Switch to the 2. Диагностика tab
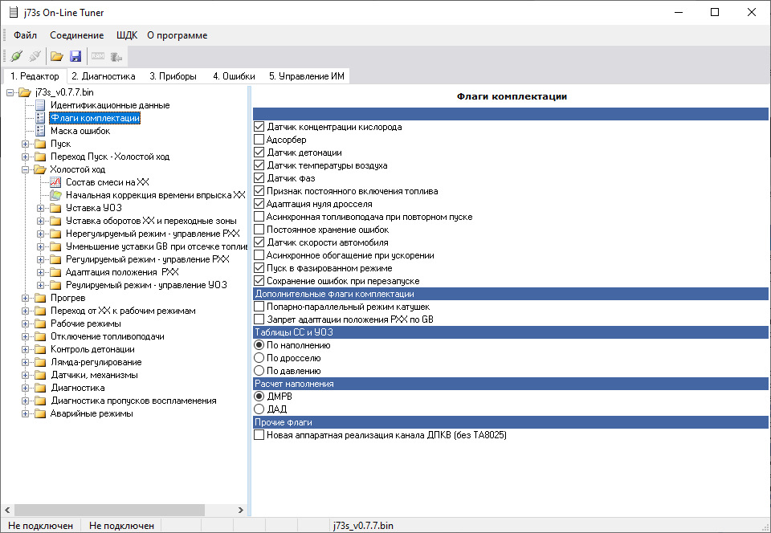The height and width of the screenshot is (533, 771). (103, 76)
